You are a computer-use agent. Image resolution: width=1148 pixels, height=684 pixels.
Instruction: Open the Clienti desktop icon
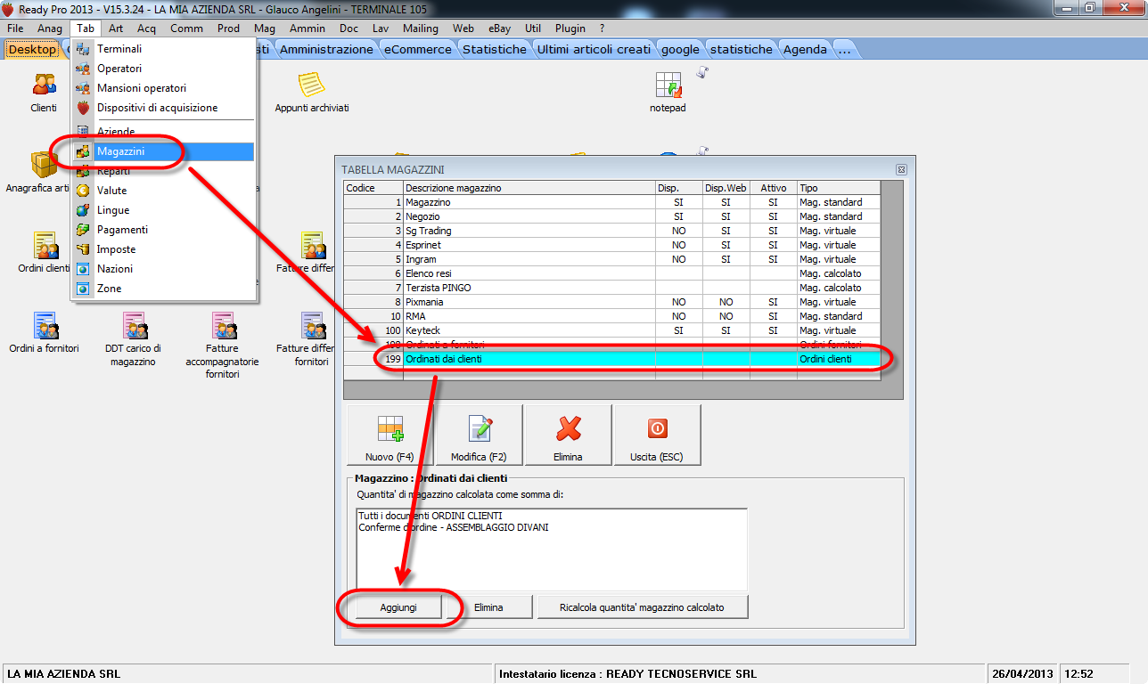pyautogui.click(x=44, y=93)
